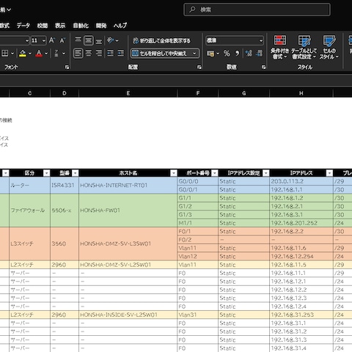The width and height of the screenshot is (352, 352).
Task: Open the データ ribbon tab
Action: point(23,26)
